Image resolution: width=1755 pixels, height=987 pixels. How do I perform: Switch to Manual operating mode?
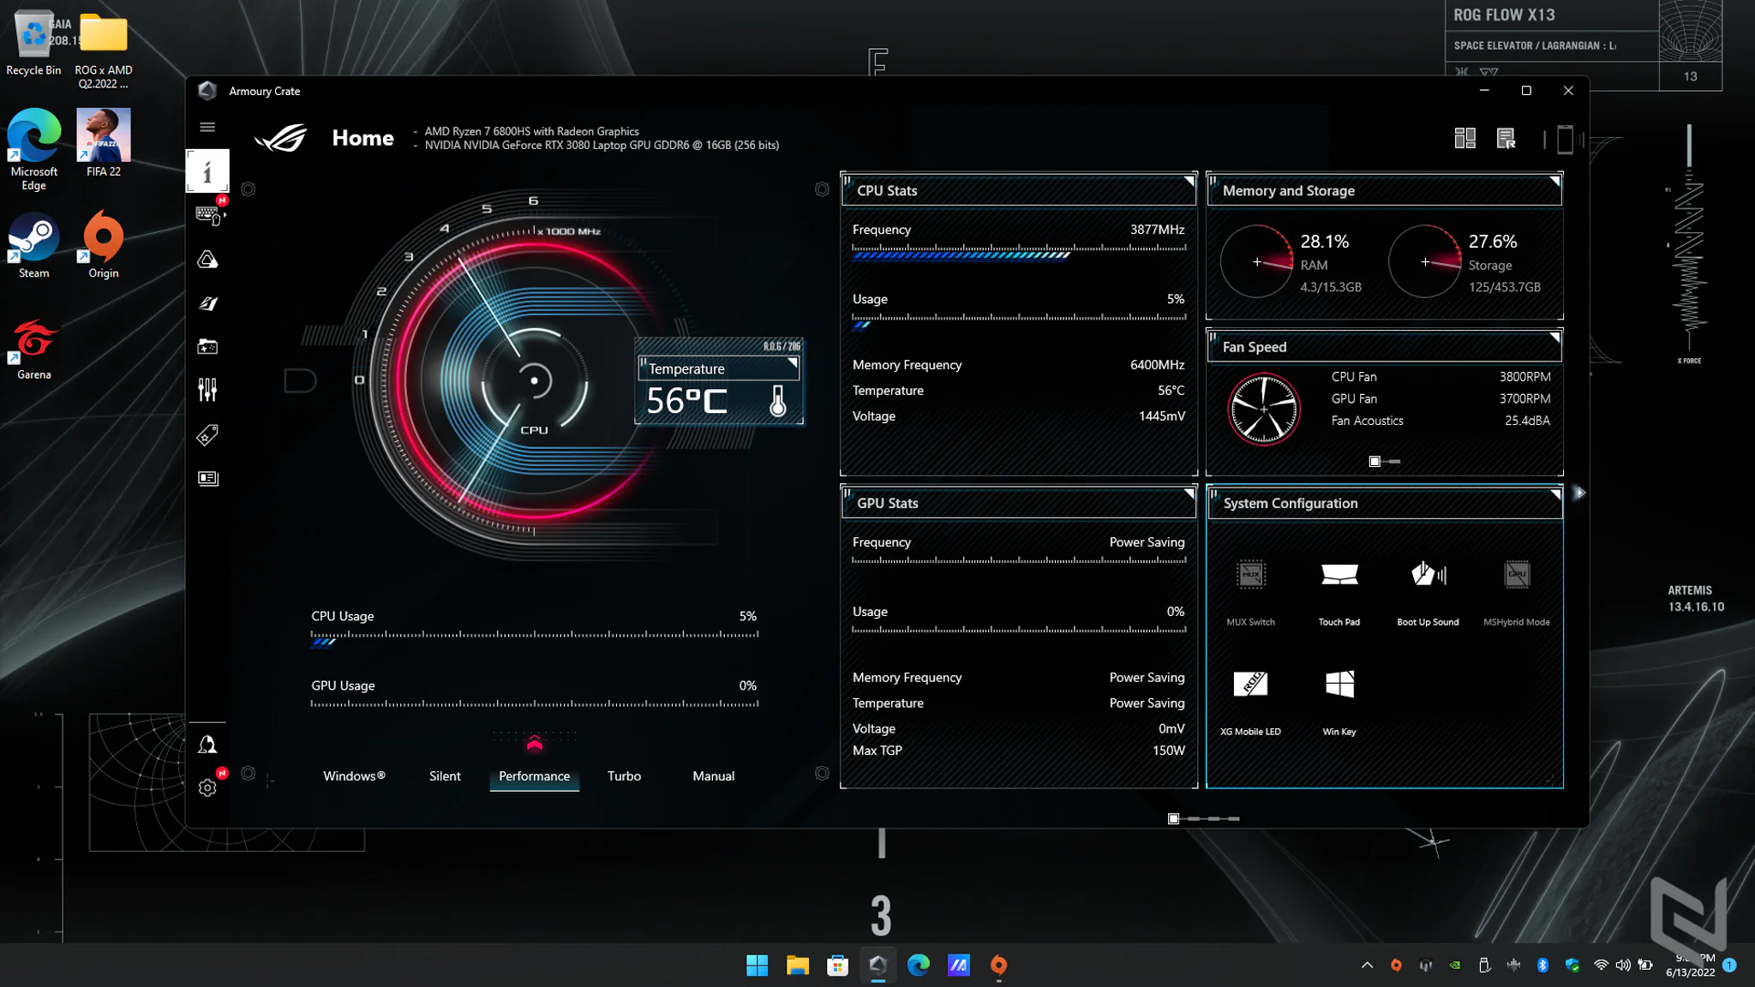pyautogui.click(x=713, y=776)
